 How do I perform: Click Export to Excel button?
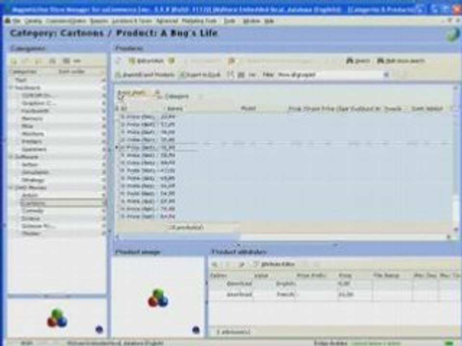(x=200, y=75)
